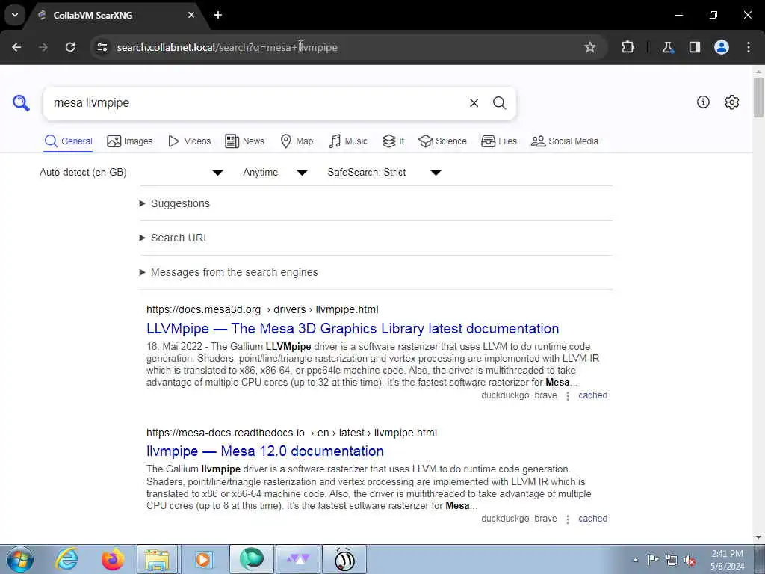Focus the mesa llvmpipe search input

pyautogui.click(x=254, y=103)
